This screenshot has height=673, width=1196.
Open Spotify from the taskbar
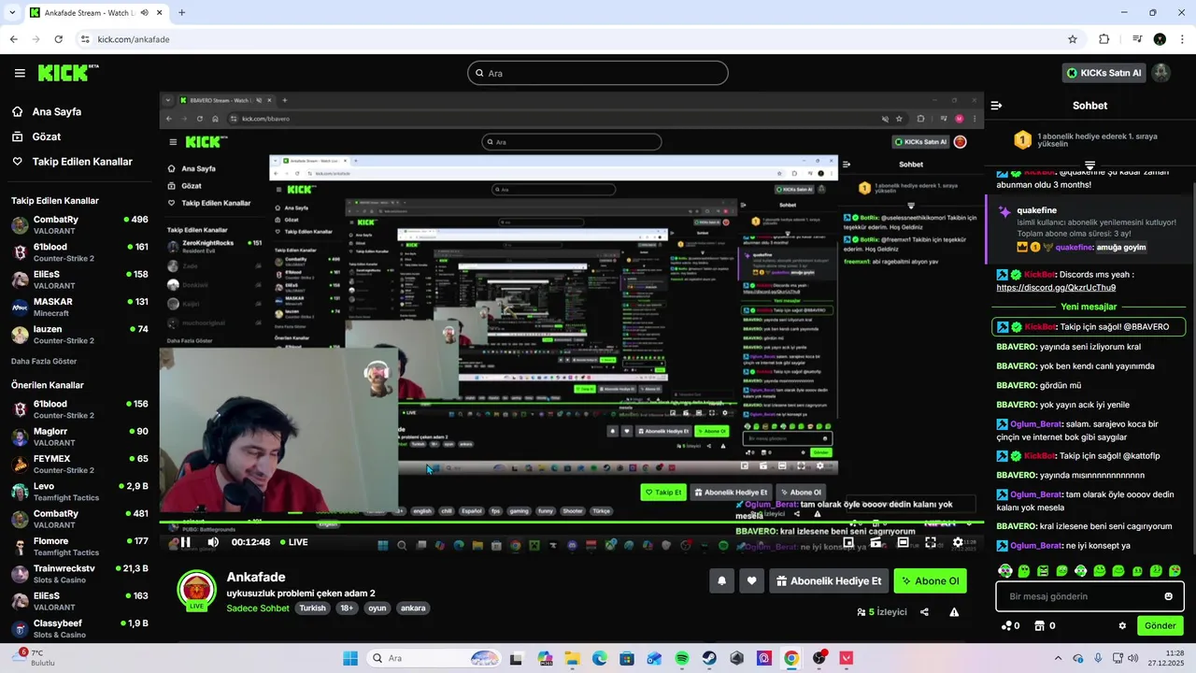[682, 658]
